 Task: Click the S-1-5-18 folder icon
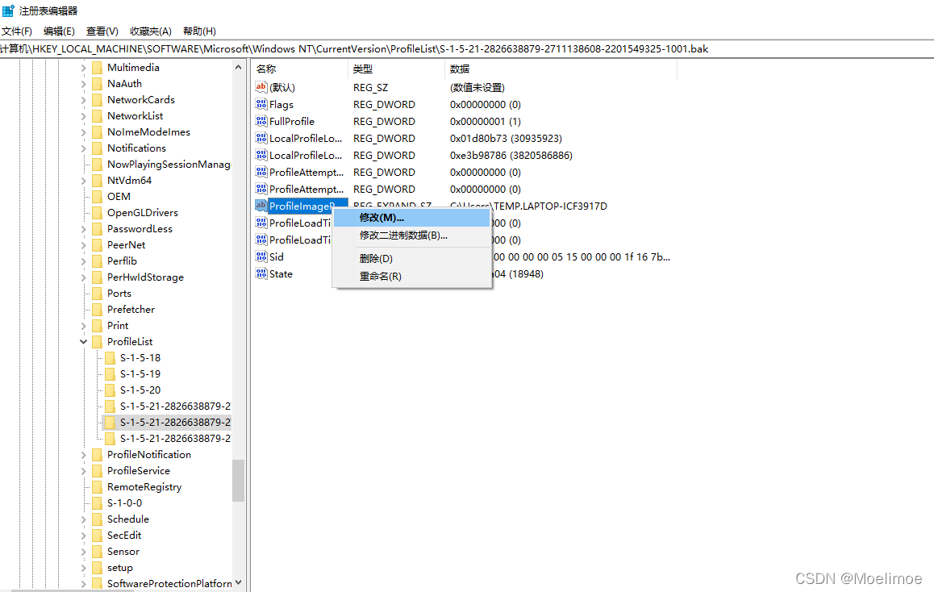[110, 358]
